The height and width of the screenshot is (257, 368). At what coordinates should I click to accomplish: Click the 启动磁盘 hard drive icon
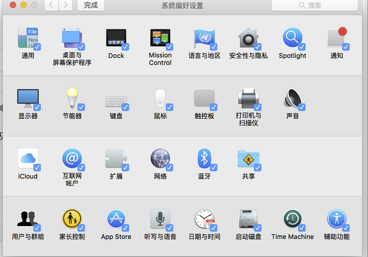[x=248, y=219]
